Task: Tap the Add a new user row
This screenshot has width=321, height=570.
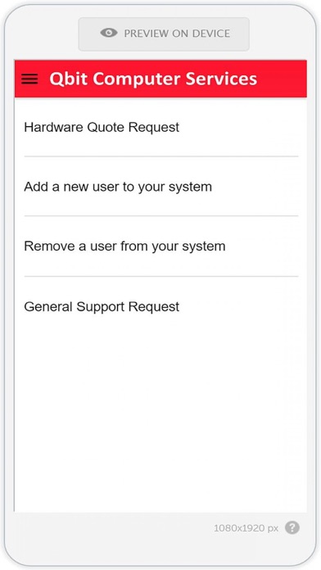Action: 160,187
